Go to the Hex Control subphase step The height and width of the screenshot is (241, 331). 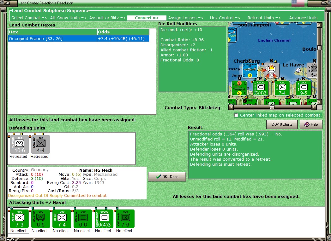(225, 18)
